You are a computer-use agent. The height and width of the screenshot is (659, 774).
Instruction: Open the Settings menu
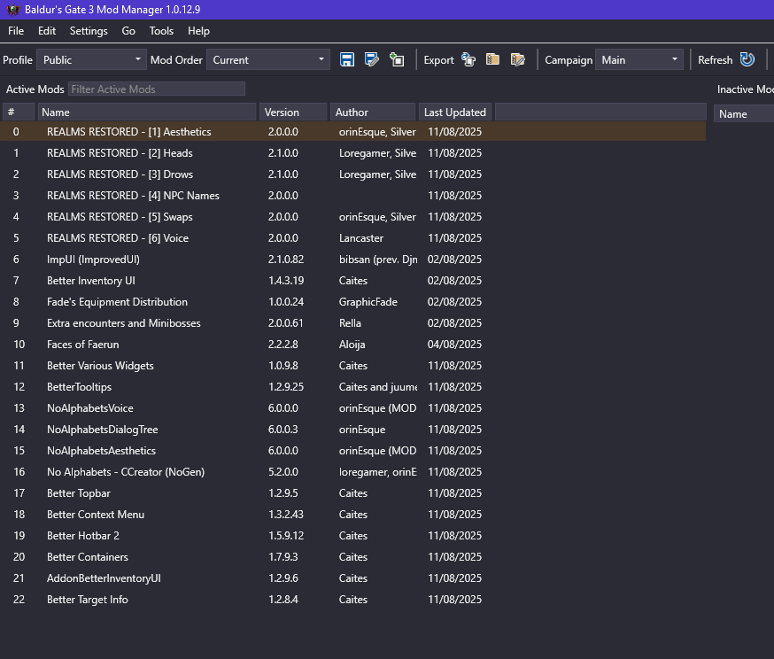click(89, 31)
